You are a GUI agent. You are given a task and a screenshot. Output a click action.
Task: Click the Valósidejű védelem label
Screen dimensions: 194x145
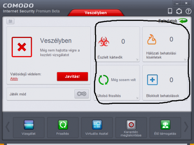[x=26, y=74]
